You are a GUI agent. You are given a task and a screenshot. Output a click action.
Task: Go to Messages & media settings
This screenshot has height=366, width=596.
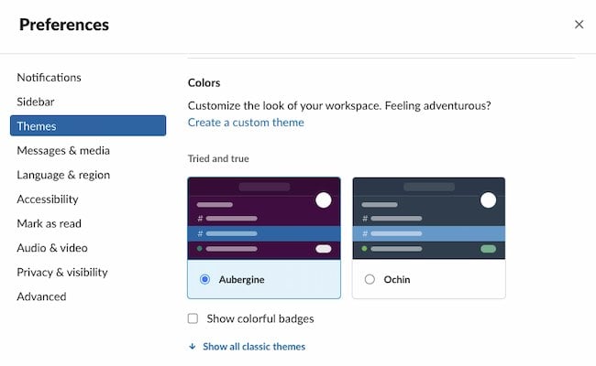click(63, 151)
